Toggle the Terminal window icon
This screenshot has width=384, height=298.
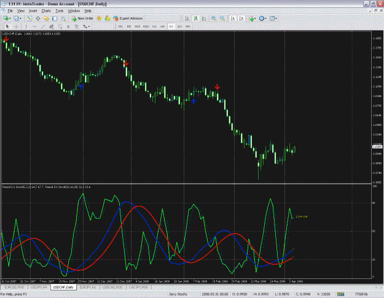55,18
